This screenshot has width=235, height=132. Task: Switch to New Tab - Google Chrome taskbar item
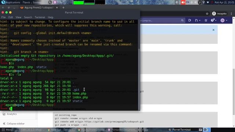[61, 130]
